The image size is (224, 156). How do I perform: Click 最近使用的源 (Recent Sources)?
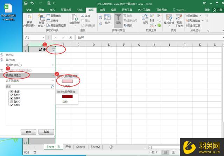click(x=56, y=25)
